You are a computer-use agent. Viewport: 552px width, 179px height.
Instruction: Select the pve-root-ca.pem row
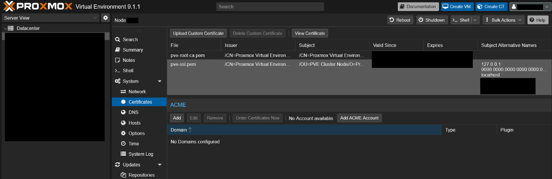click(x=359, y=55)
